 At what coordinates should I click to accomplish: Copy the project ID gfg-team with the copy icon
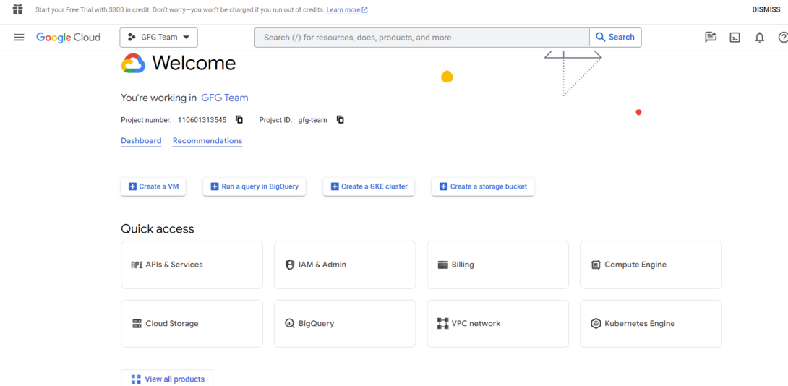tap(341, 119)
